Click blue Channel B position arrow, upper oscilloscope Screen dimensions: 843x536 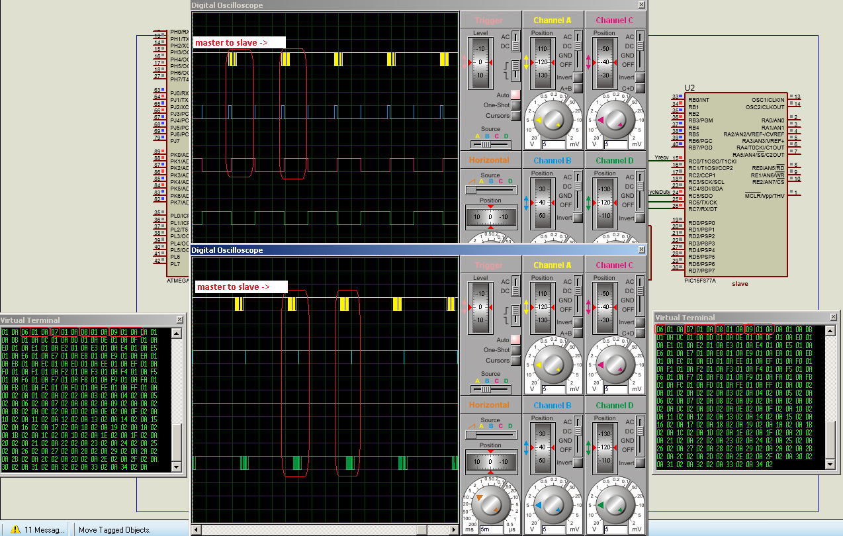[x=527, y=202]
